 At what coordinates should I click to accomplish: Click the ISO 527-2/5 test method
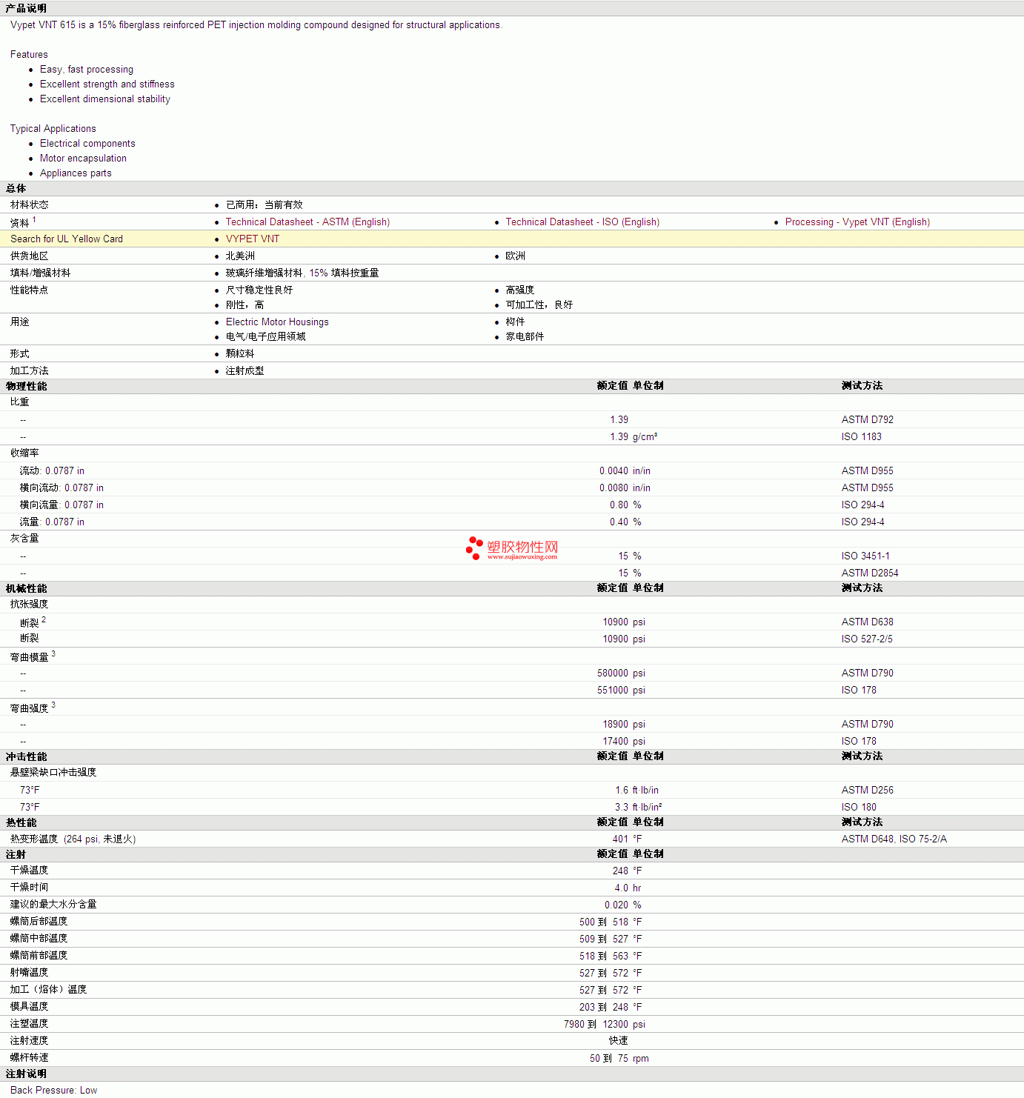click(867, 639)
